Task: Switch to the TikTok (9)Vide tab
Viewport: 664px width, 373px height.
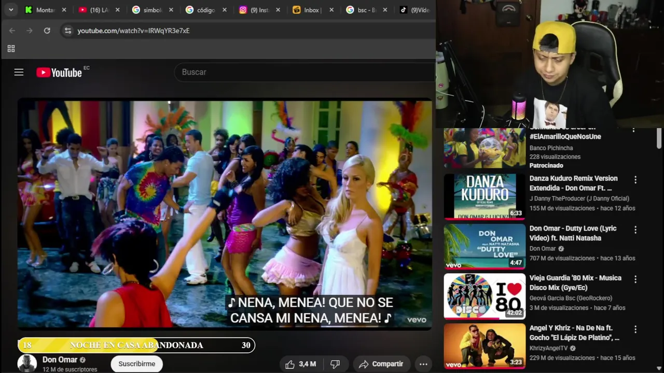Action: pyautogui.click(x=415, y=10)
